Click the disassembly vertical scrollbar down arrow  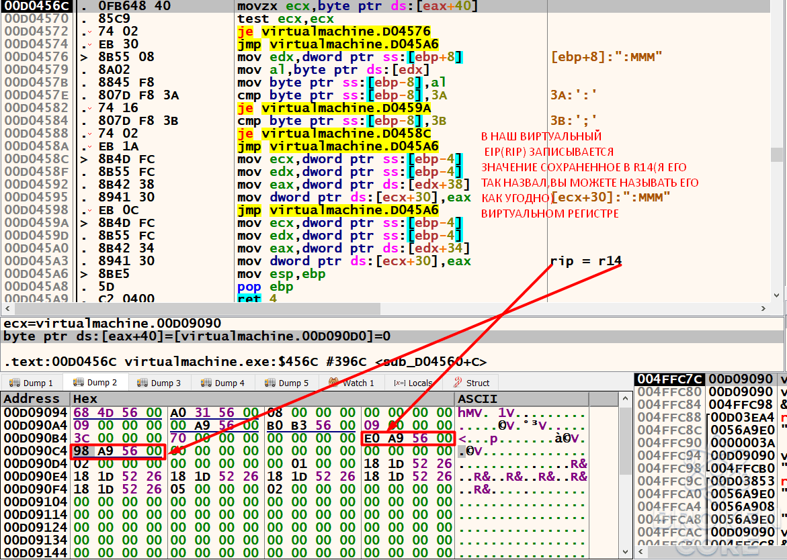coord(776,296)
